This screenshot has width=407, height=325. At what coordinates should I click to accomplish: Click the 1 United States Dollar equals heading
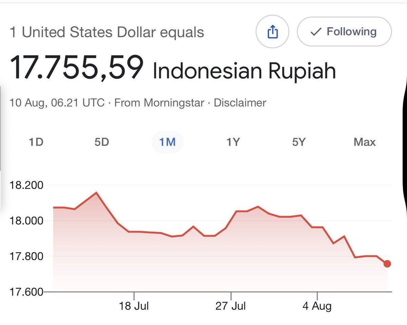click(x=107, y=33)
